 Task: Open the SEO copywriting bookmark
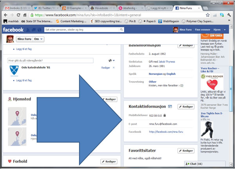click(x=106, y=21)
